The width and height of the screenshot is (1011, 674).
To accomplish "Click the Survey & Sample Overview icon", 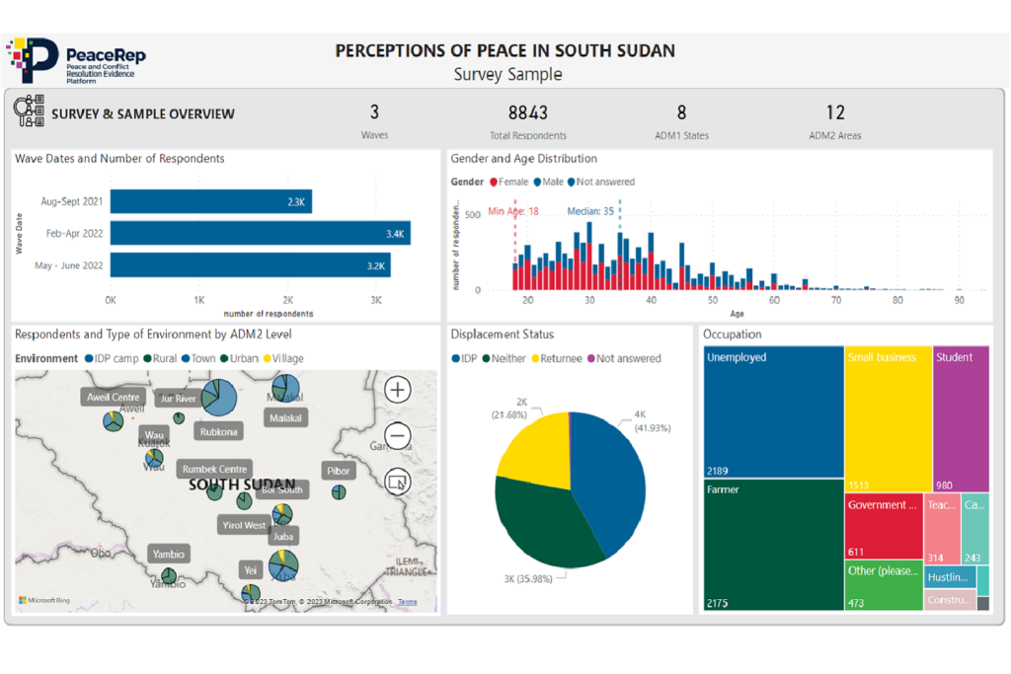I will [29, 112].
